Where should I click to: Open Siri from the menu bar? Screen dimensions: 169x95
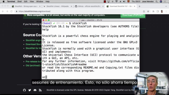(161, 2)
